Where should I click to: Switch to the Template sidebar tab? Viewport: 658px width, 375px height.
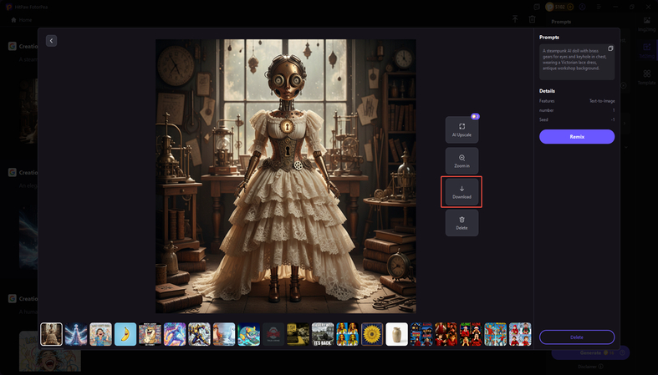pyautogui.click(x=646, y=77)
